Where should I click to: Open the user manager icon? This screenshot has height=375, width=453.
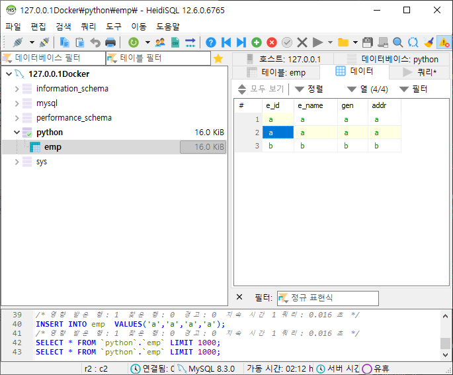point(160,42)
